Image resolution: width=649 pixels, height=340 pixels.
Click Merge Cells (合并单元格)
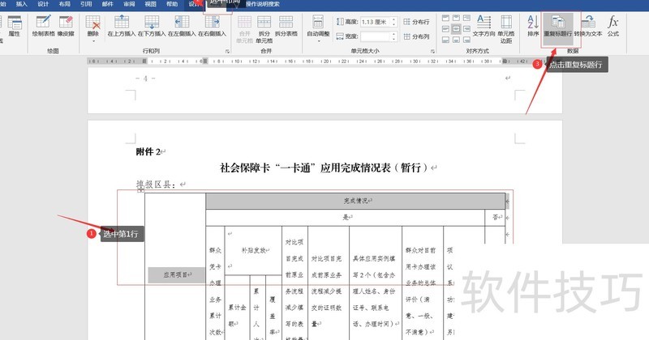coord(244,29)
